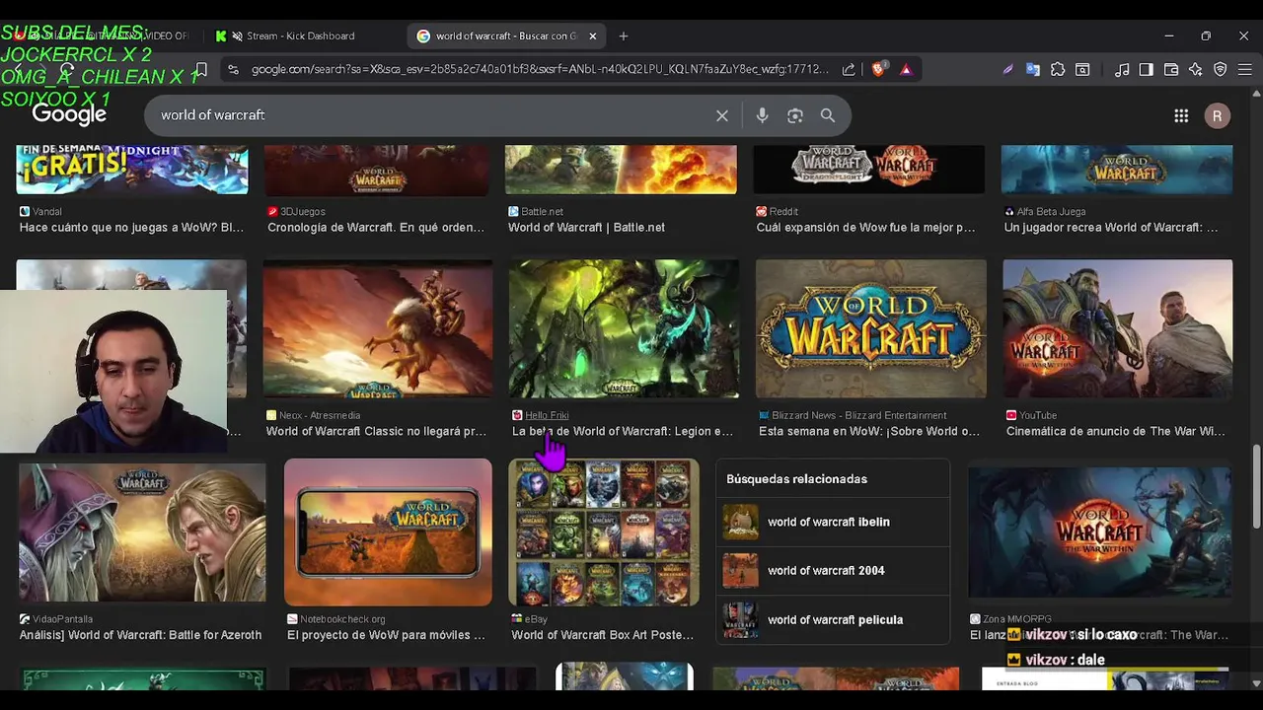Open the media control music note
The width and height of the screenshot is (1263, 710).
click(1122, 69)
